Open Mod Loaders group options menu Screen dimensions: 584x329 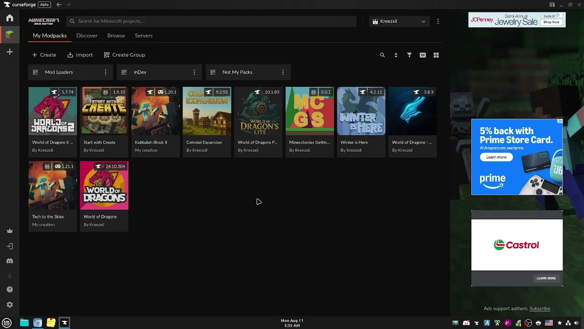point(105,72)
